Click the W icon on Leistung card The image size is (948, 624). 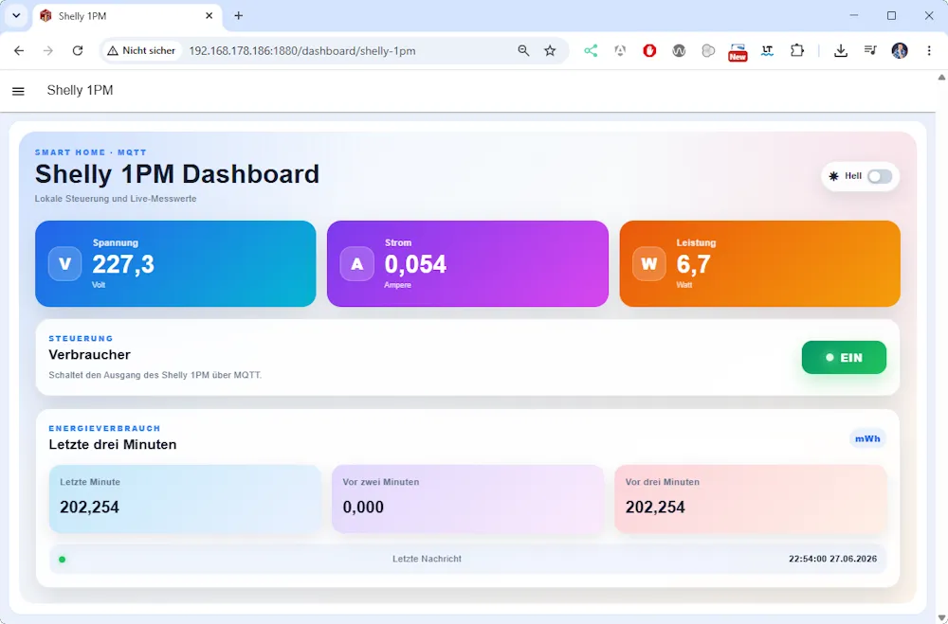[x=649, y=264]
